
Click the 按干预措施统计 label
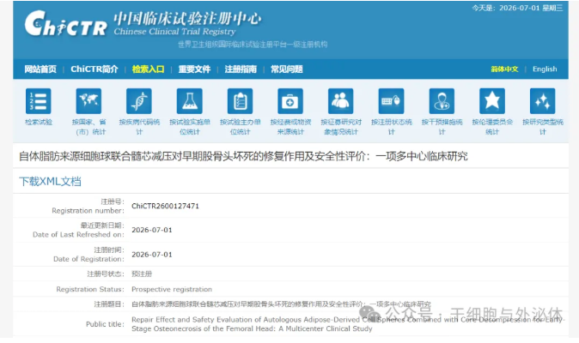pos(442,127)
